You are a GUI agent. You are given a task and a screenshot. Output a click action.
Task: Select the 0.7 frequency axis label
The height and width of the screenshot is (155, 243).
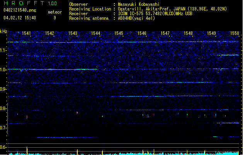(3, 128)
